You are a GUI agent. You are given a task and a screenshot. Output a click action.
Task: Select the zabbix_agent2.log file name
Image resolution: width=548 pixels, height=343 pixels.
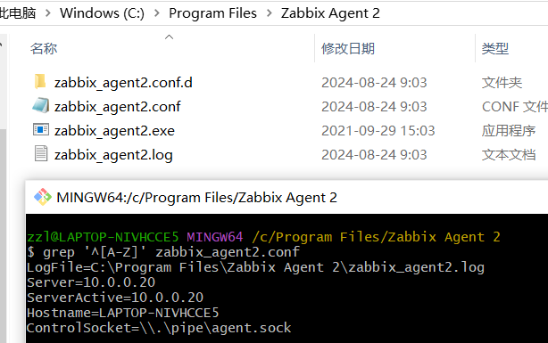(x=113, y=155)
